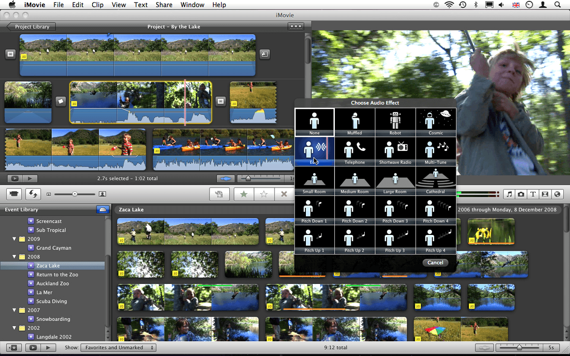
Task: Collapse the 2002 event group
Action: (15, 328)
